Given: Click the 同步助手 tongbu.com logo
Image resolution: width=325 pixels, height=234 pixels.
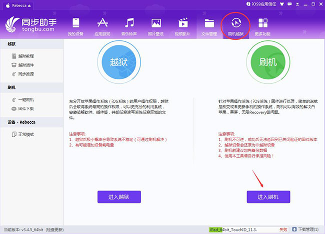Looking at the screenshot, I should [31, 24].
